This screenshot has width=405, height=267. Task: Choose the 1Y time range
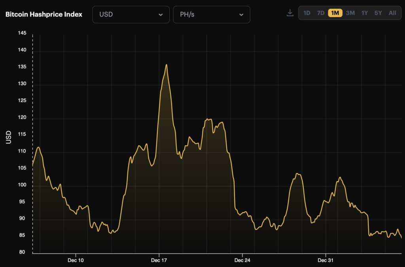tap(365, 13)
